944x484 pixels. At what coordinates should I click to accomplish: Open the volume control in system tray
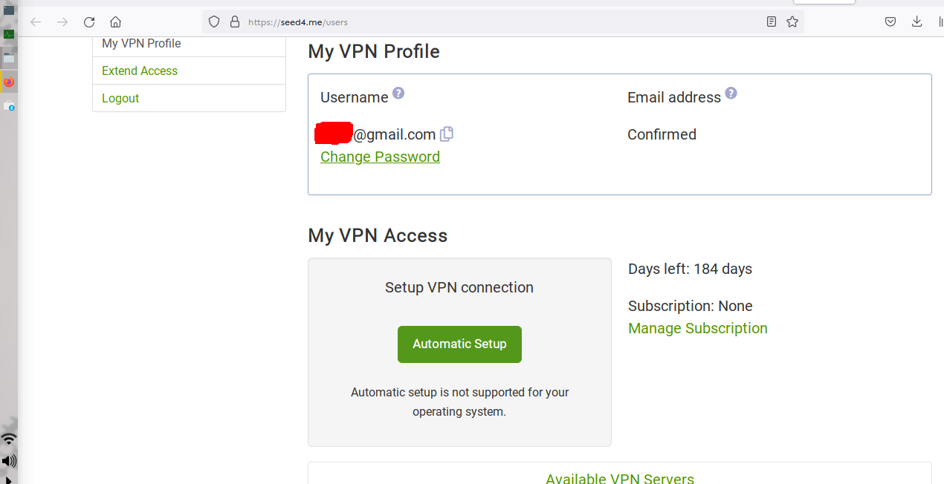point(9,461)
